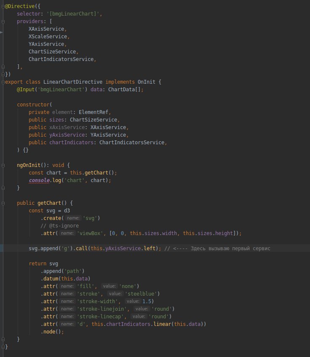
Task: Click the 'stroke-linejoin' attribute string
Action: click(x=102, y=309)
